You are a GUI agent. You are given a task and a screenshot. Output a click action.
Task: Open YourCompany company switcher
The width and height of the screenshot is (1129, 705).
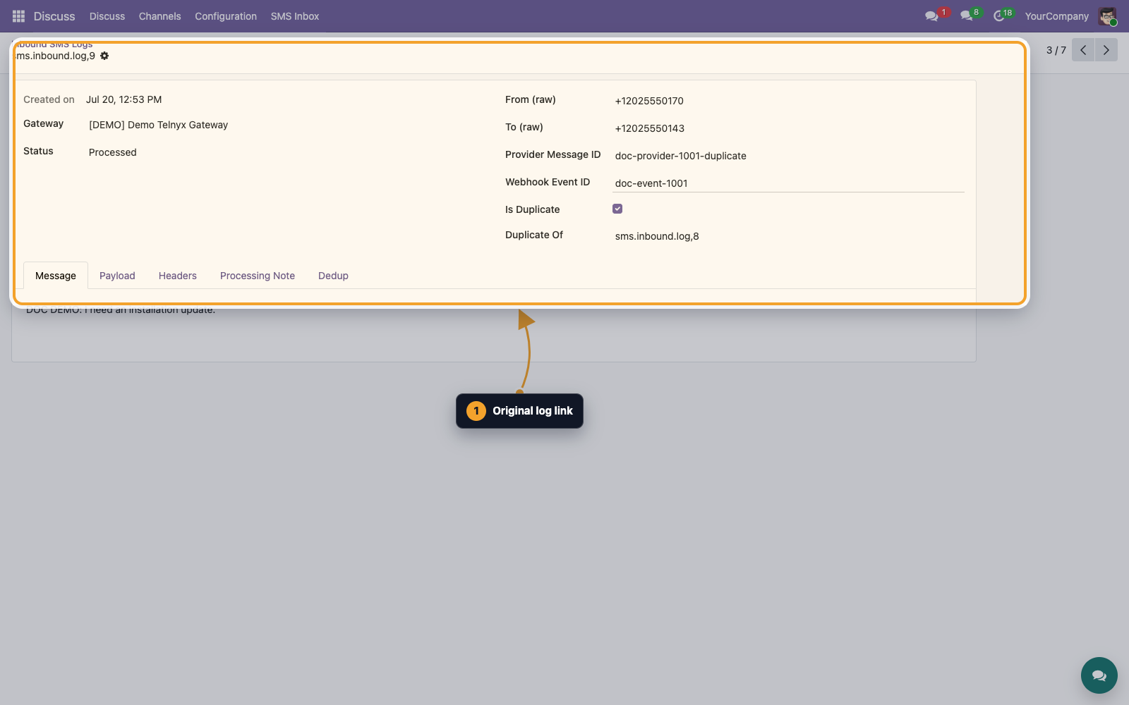coord(1057,16)
